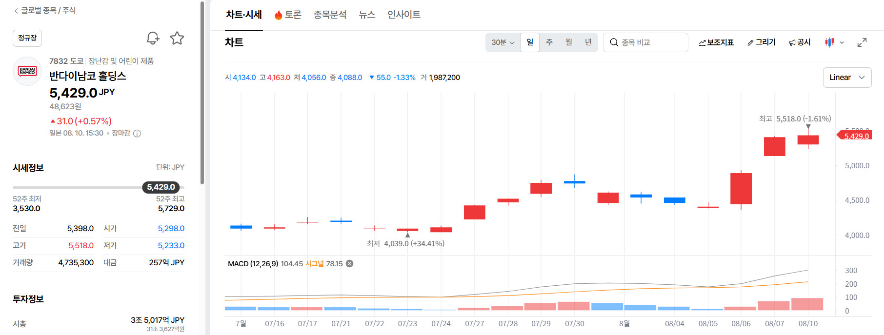Click the 52-week price range slider
Viewport: 884px width, 335px height.
click(x=99, y=187)
